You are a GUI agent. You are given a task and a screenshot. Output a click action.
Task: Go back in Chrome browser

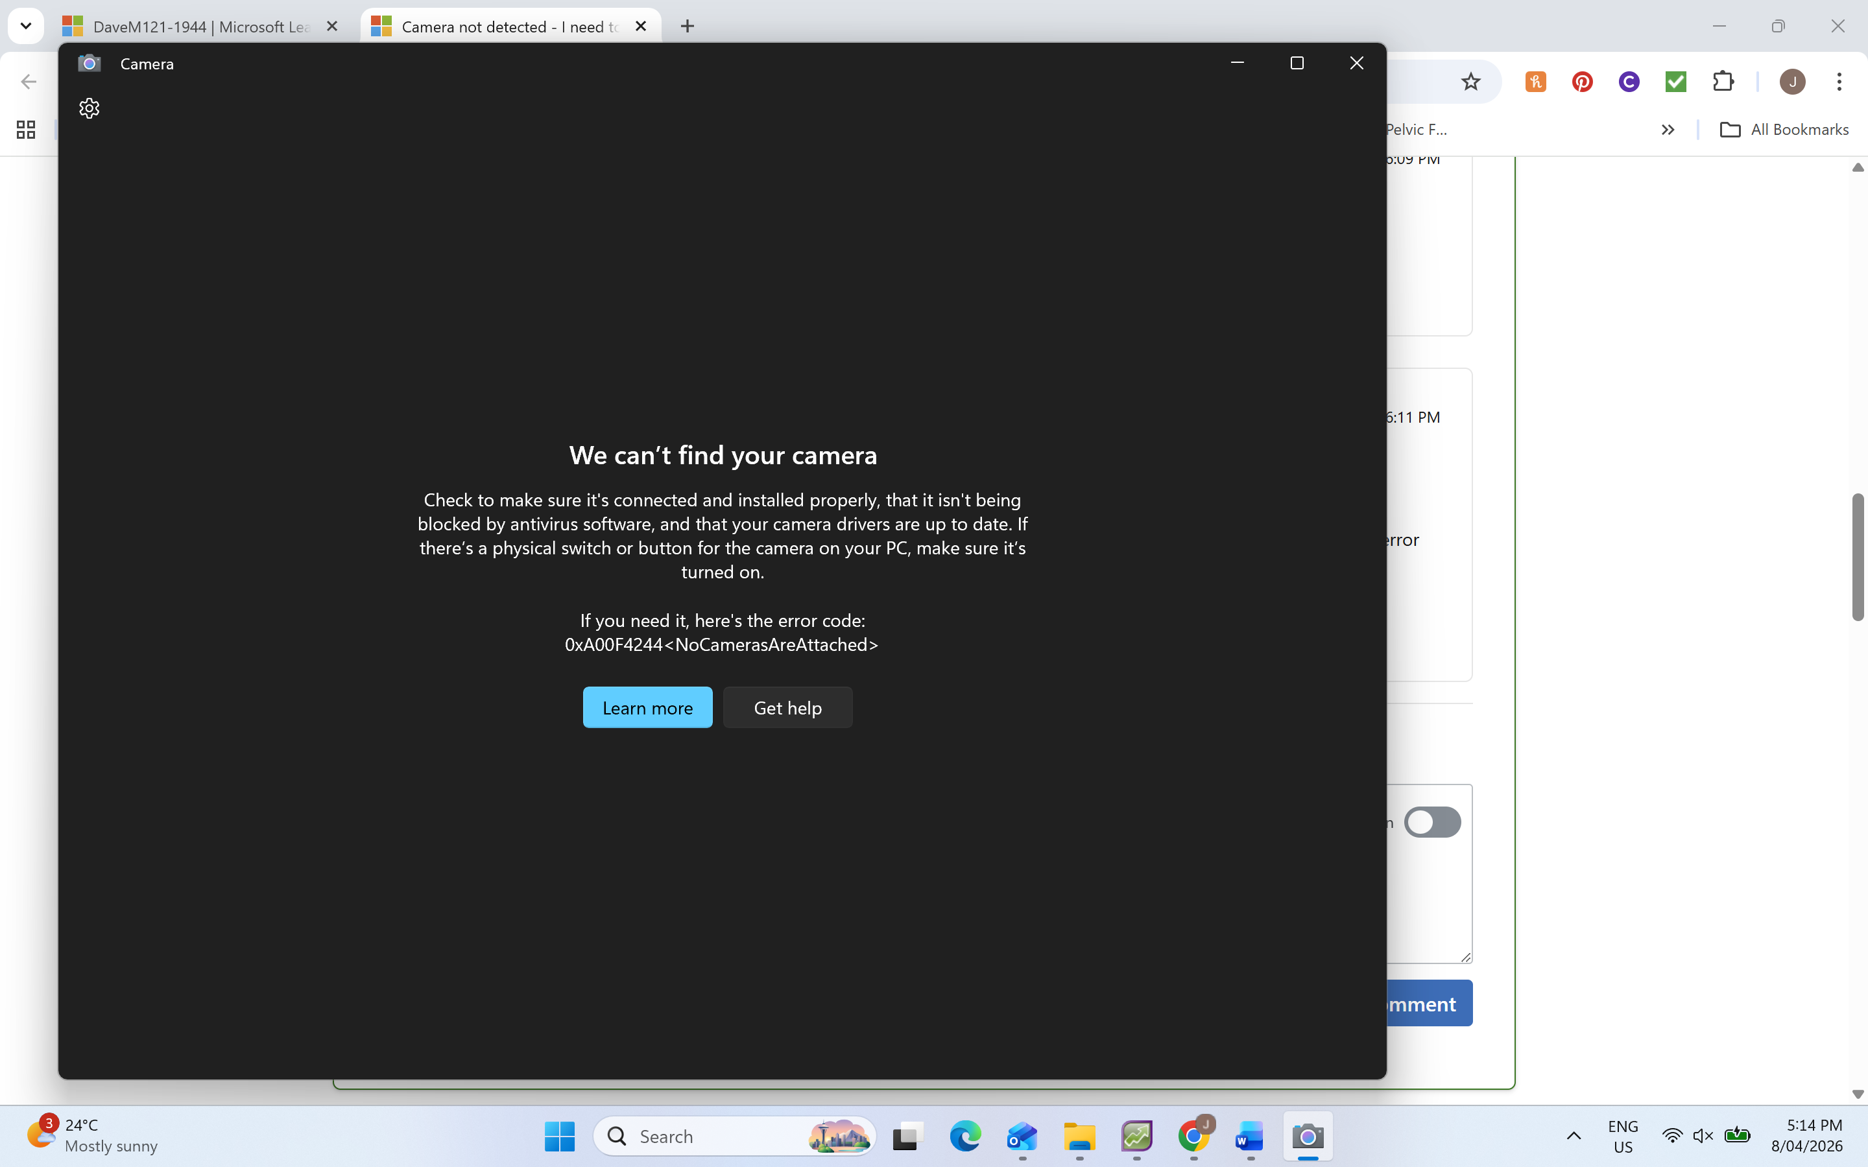29,82
